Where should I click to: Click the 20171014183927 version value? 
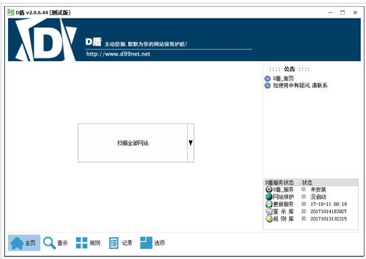pyautogui.click(x=329, y=212)
